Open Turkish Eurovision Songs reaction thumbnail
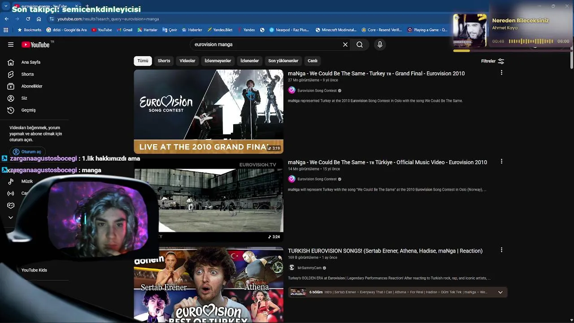This screenshot has height=323, width=574. click(x=209, y=285)
